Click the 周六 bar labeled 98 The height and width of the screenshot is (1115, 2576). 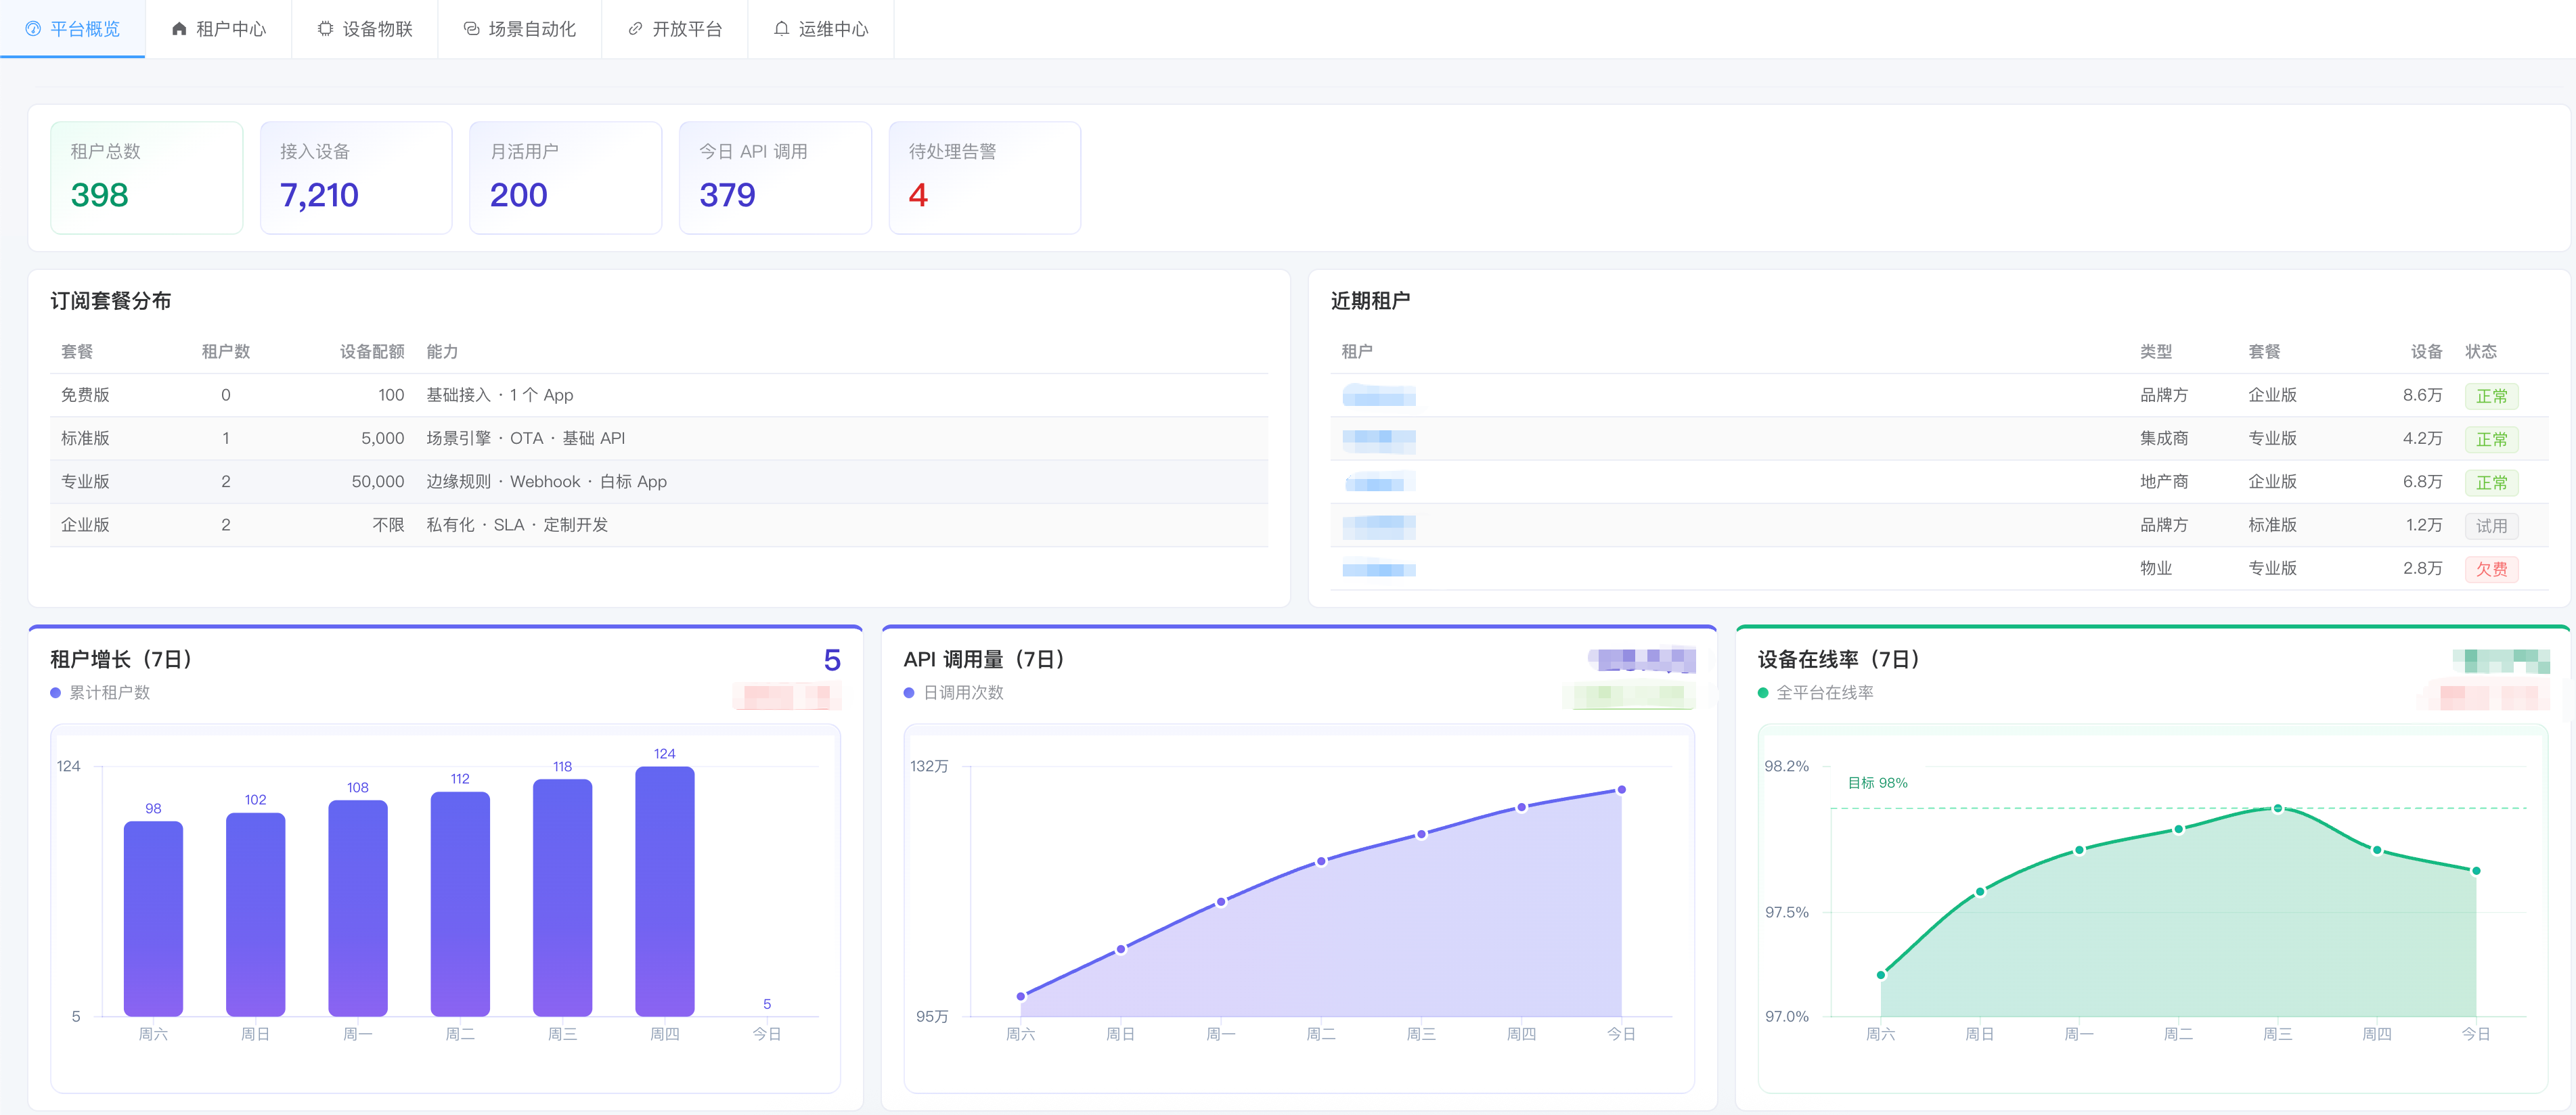click(153, 919)
